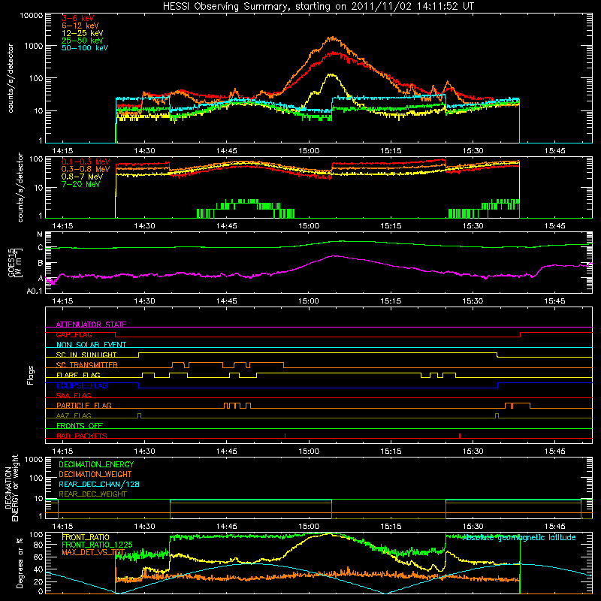Select the 6-12 keV legend label

tap(80, 26)
